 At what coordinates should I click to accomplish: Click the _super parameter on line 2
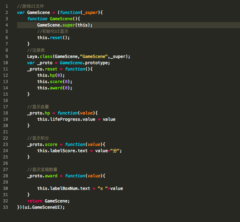[91, 13]
